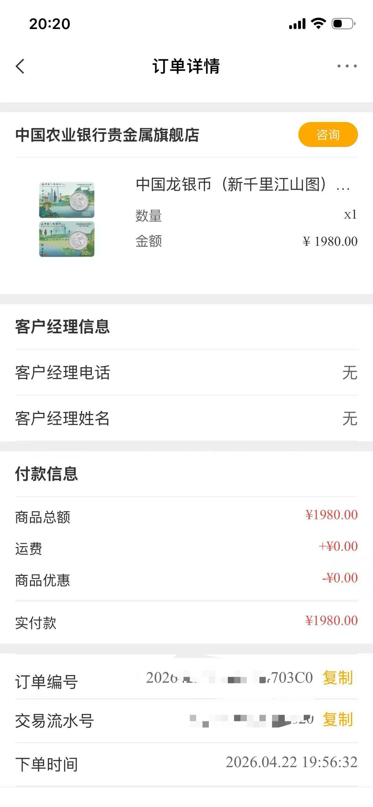Tap the 商品优惠 discount row

[x=186, y=579]
